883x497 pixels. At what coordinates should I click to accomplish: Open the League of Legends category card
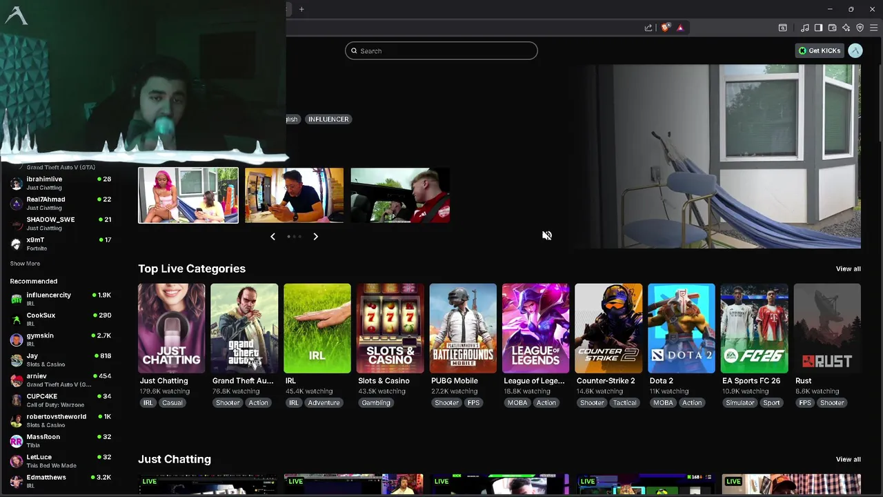[536, 329]
